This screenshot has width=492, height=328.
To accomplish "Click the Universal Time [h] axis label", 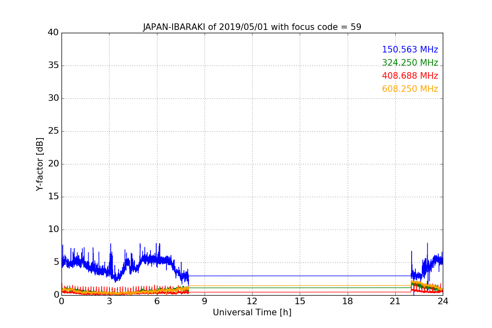I will coord(252,312).
